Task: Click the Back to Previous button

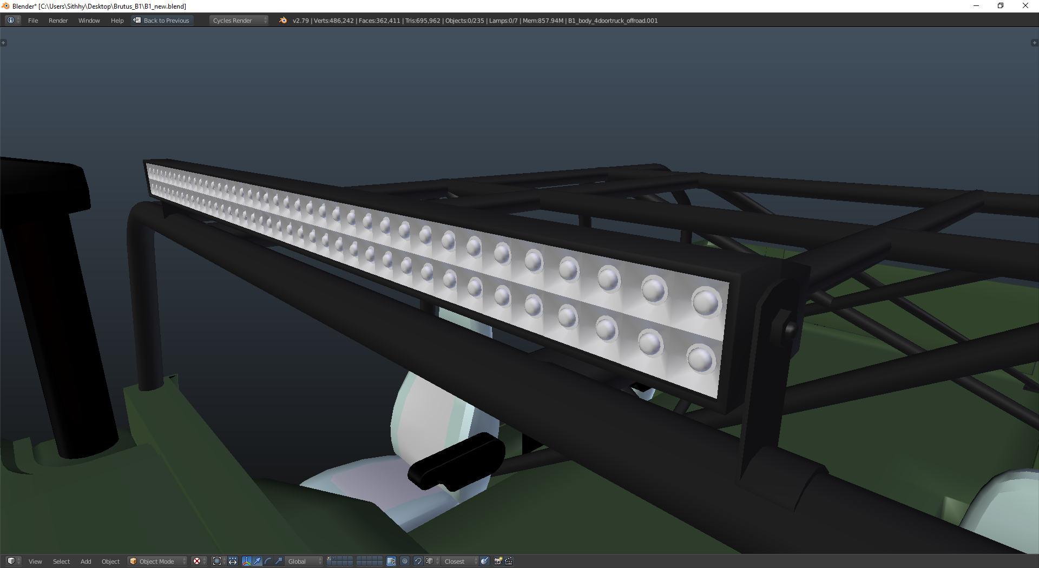Action: tap(162, 21)
